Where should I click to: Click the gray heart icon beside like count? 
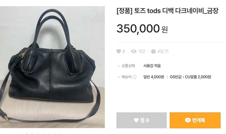118,51
